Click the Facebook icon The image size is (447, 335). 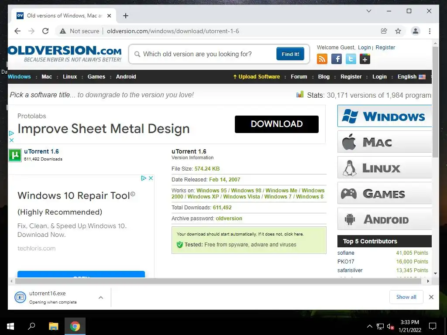pos(337,59)
